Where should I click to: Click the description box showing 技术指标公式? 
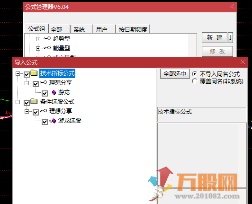[202, 114]
